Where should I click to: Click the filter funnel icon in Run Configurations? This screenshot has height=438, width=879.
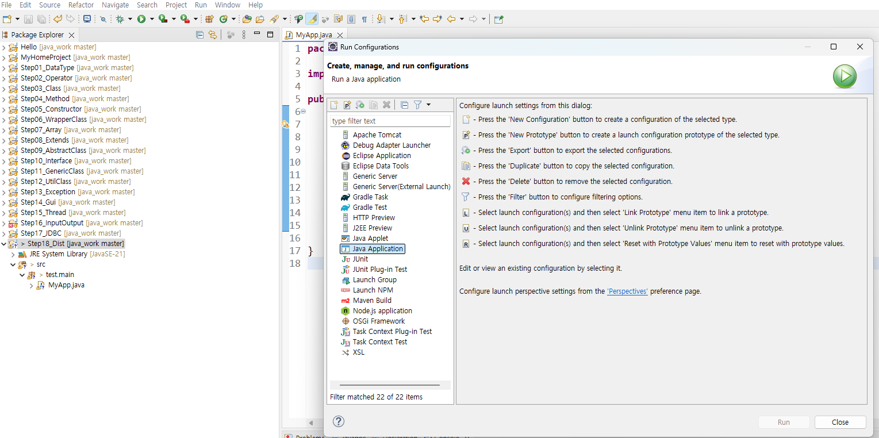coord(418,105)
